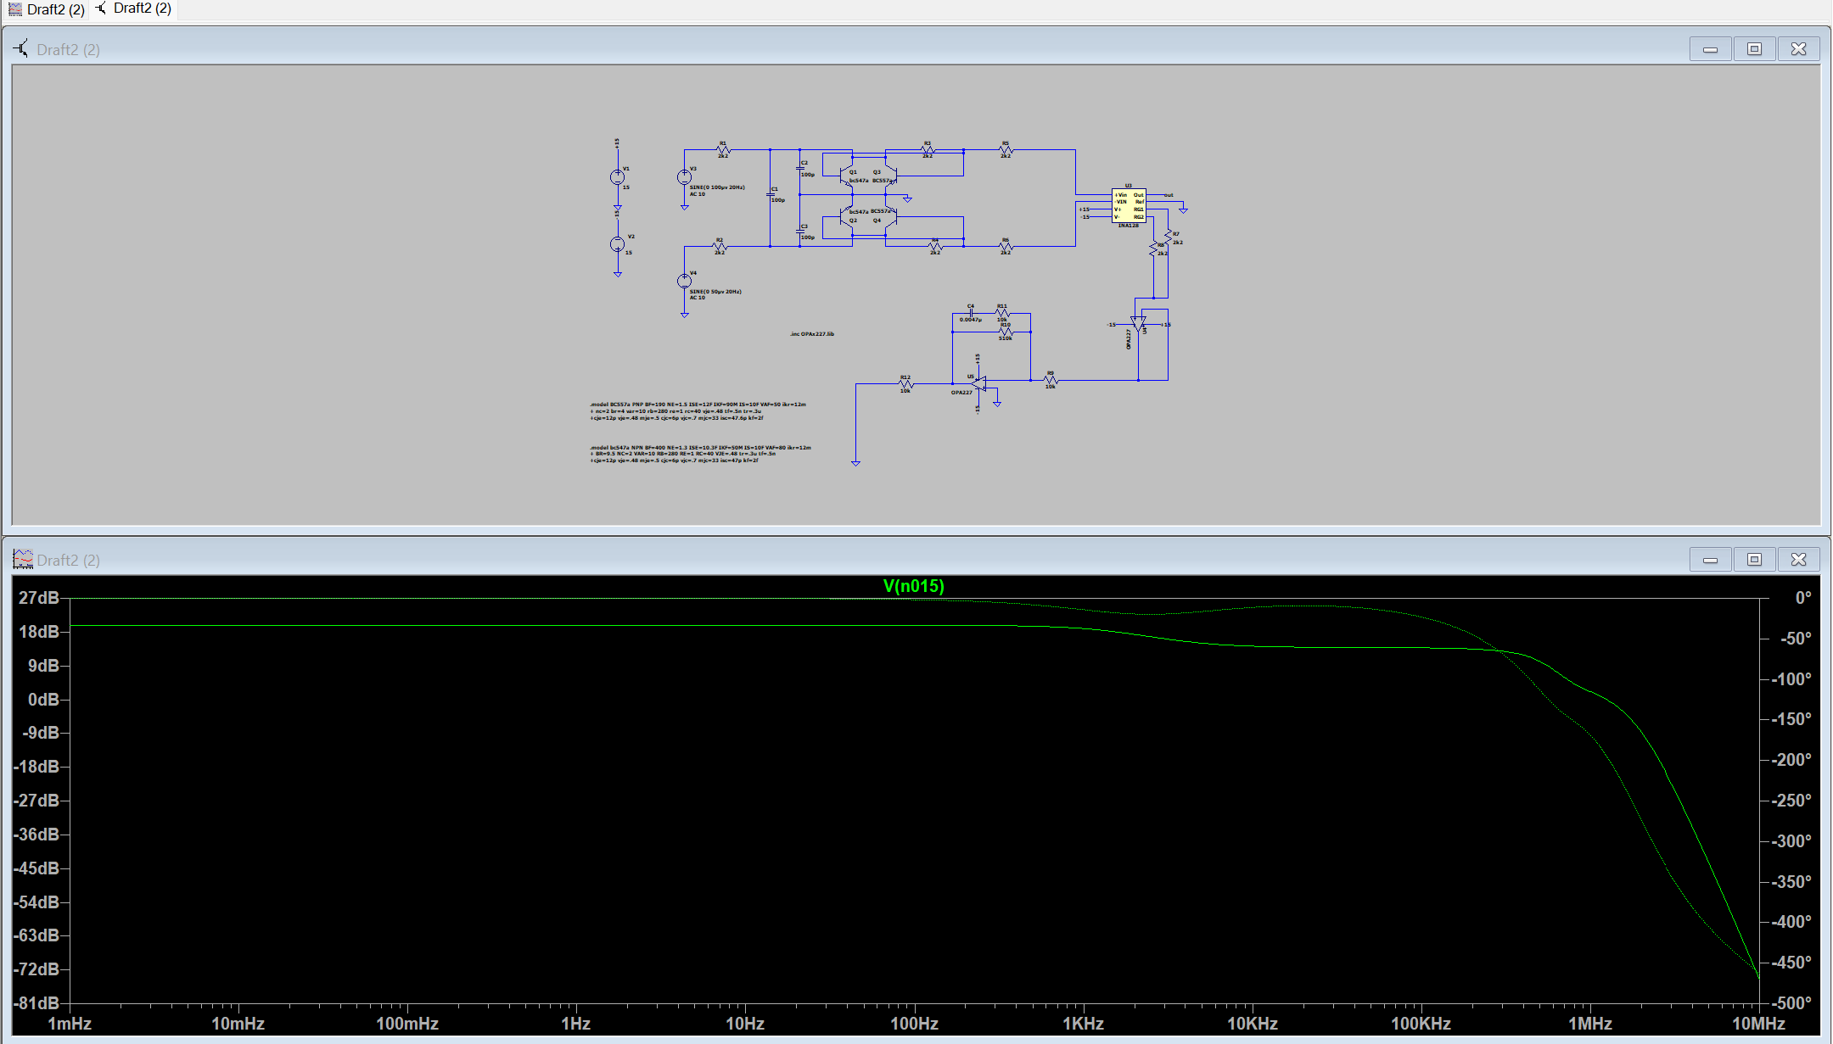Click the -250° phase axis label
Image resolution: width=1833 pixels, height=1044 pixels.
point(1791,801)
